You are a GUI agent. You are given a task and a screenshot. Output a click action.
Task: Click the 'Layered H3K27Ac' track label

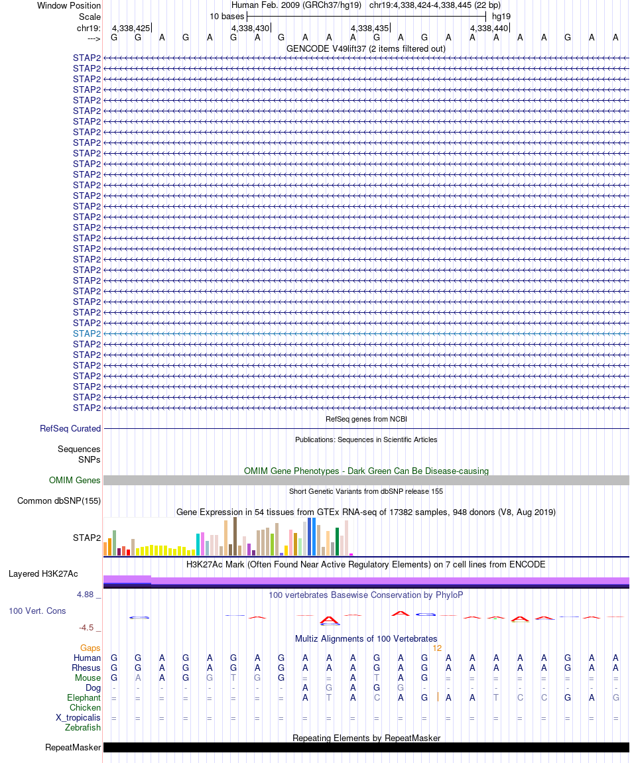pyautogui.click(x=43, y=573)
